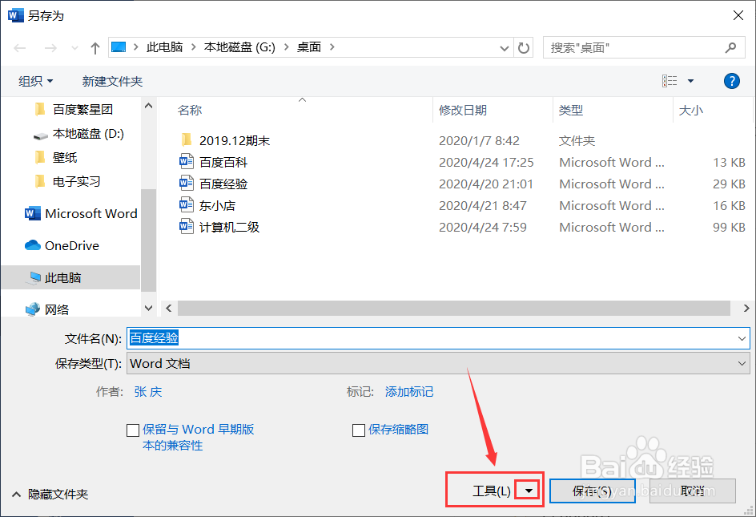The height and width of the screenshot is (517, 756).
Task: Sort by 修改日期 column header
Action: 462,110
